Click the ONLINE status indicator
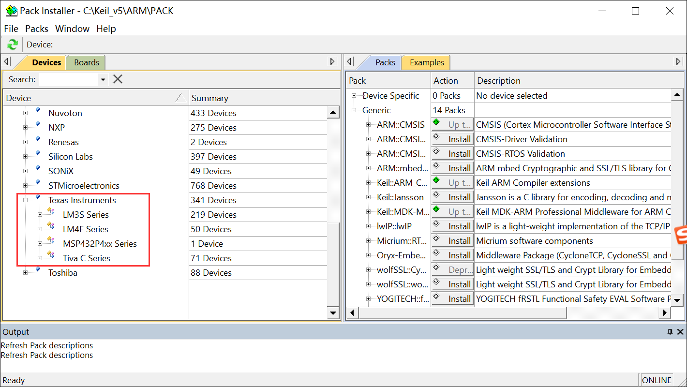The image size is (687, 387). point(657,380)
